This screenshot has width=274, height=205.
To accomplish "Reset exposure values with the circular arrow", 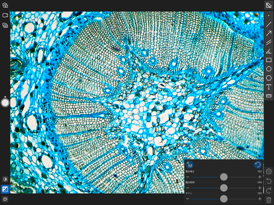I will pyautogui.click(x=258, y=165).
